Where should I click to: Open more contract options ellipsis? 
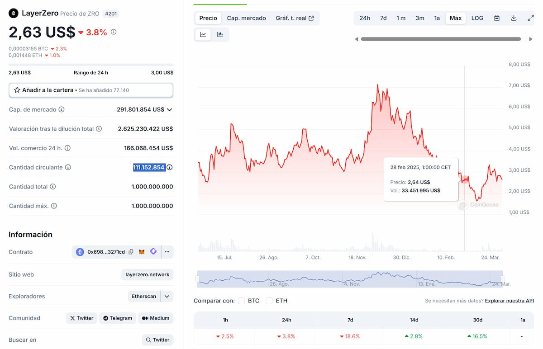167,252
